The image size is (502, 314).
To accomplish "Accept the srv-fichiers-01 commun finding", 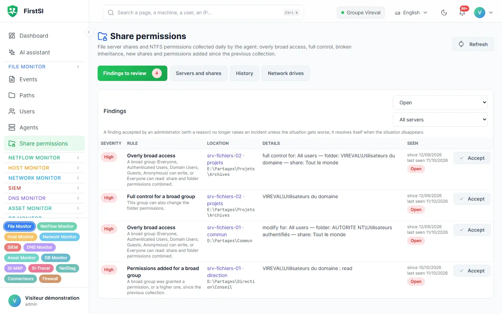I will [472, 230].
